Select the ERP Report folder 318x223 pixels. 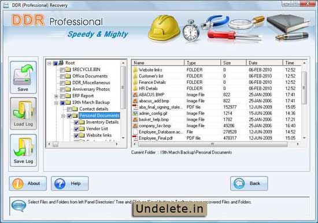pos(83,96)
